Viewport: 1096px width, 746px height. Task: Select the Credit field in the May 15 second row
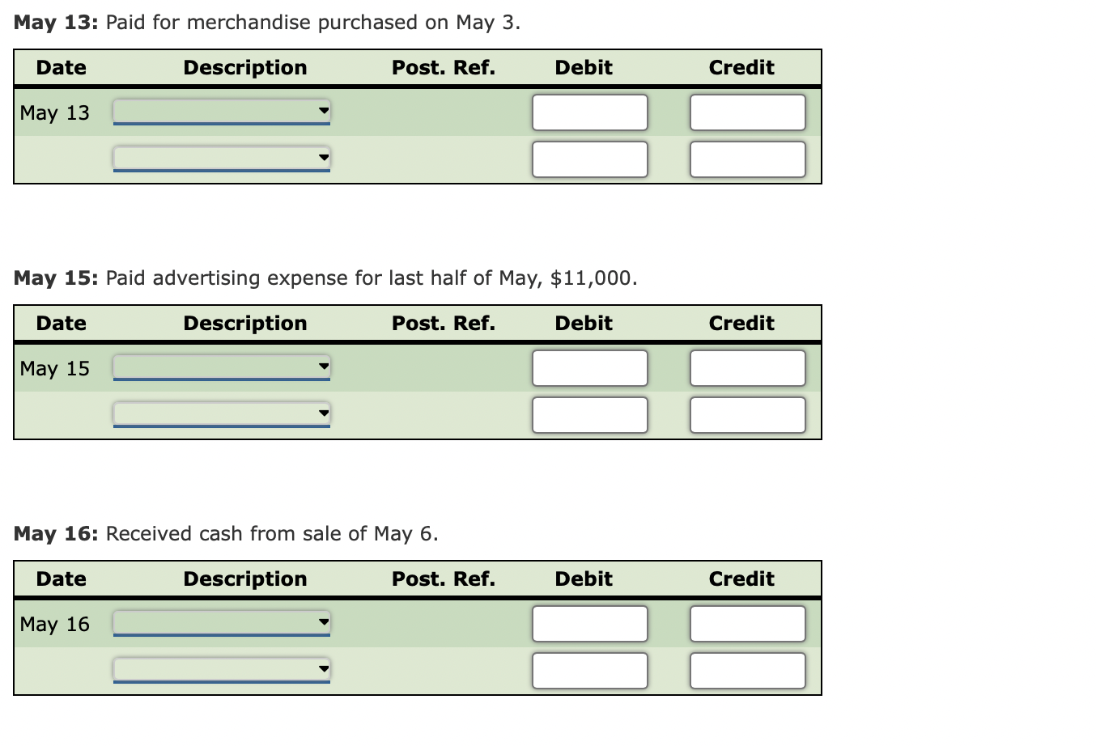(x=747, y=414)
